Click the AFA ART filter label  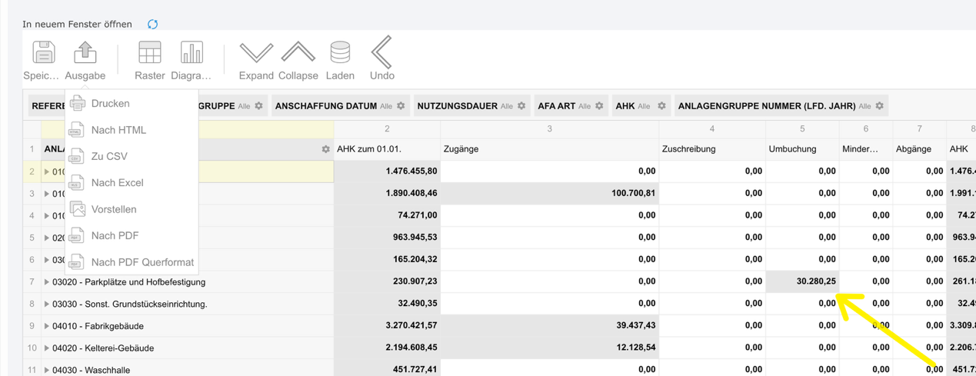[556, 106]
